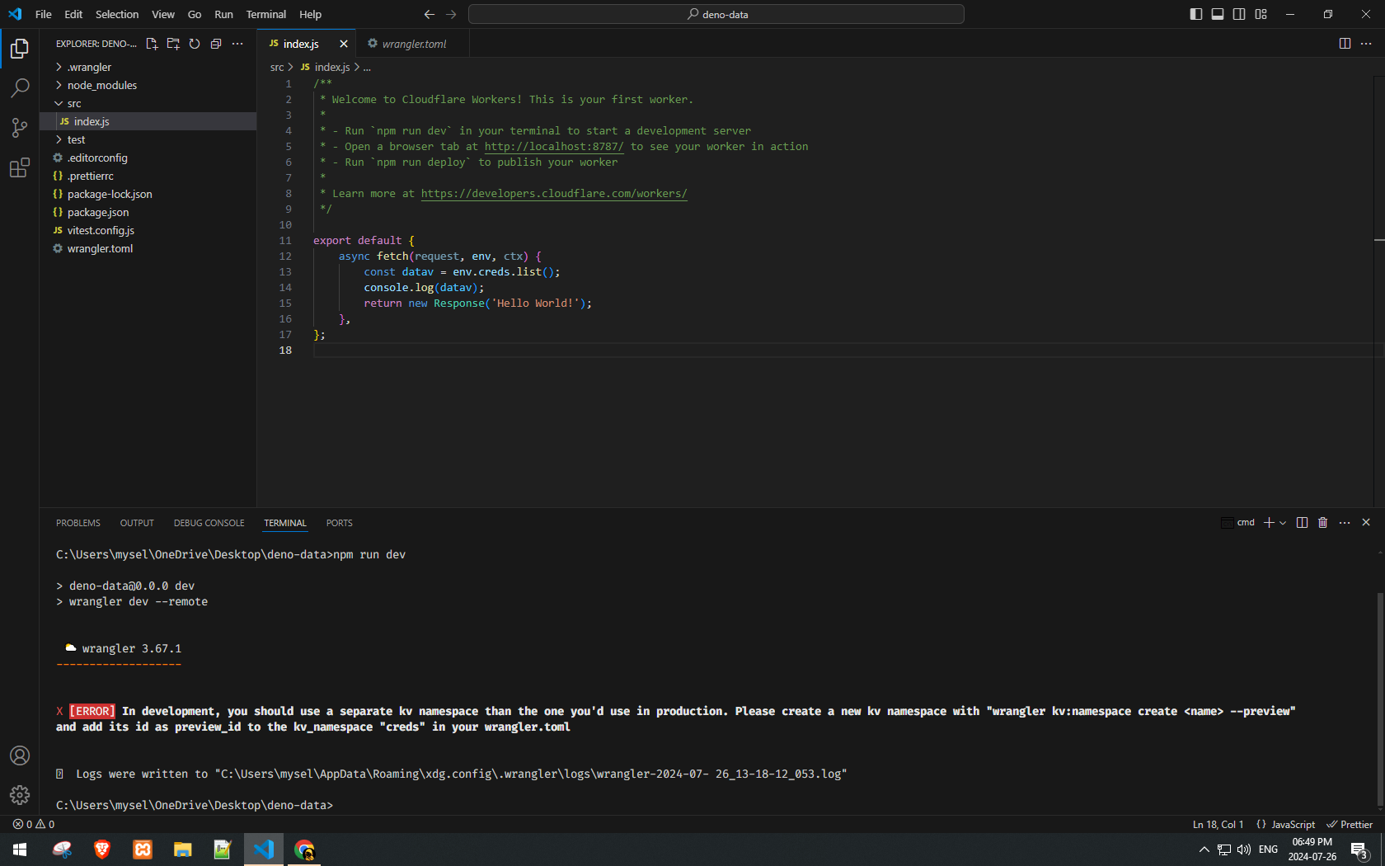Collapse all folders in explorer

[216, 44]
